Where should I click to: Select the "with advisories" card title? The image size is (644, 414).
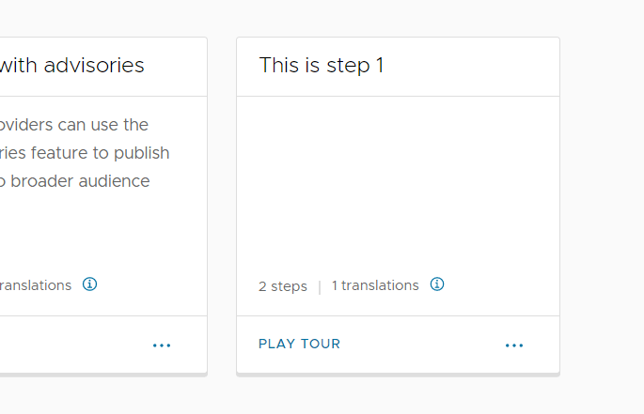[71, 66]
